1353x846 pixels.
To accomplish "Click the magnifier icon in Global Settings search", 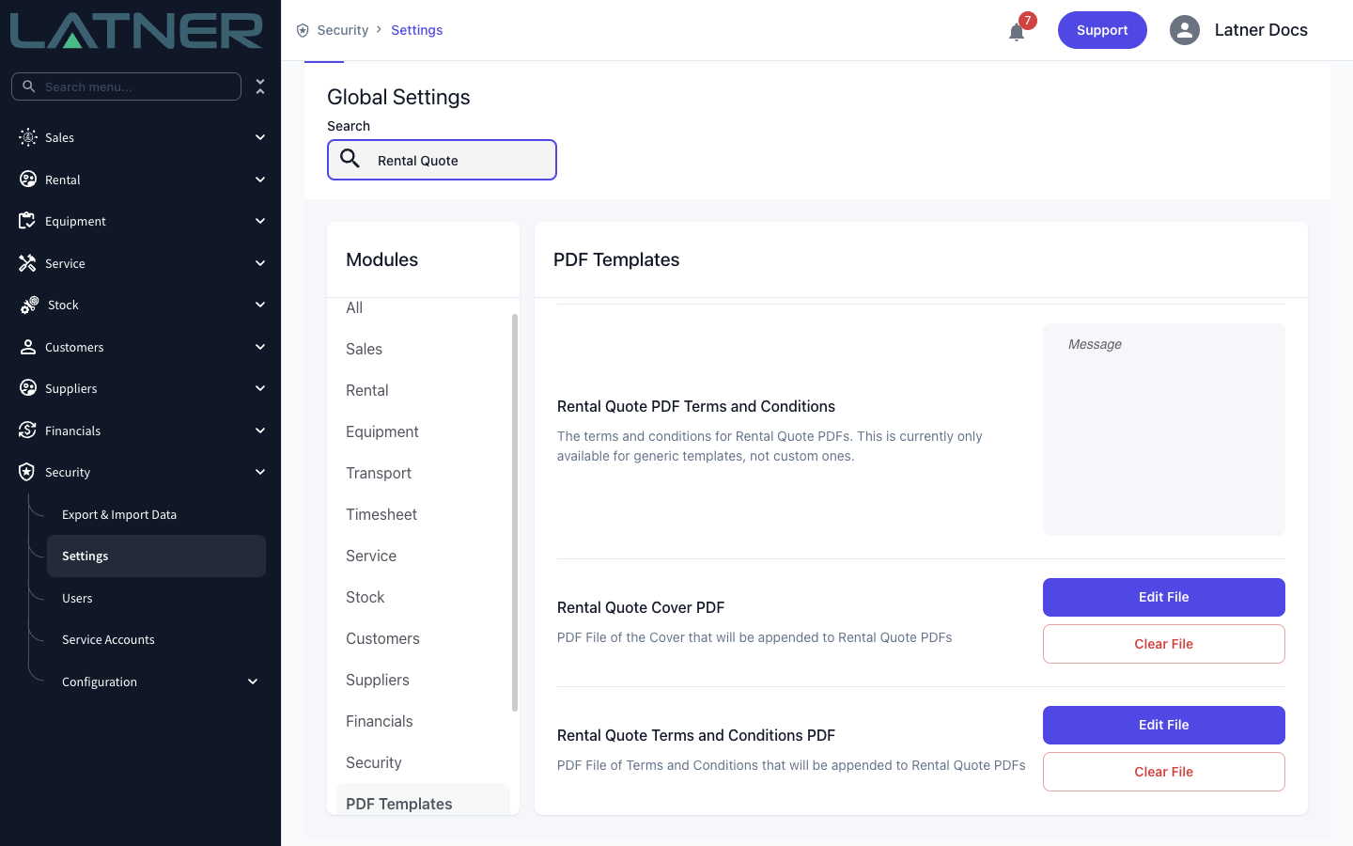I will click(x=350, y=159).
